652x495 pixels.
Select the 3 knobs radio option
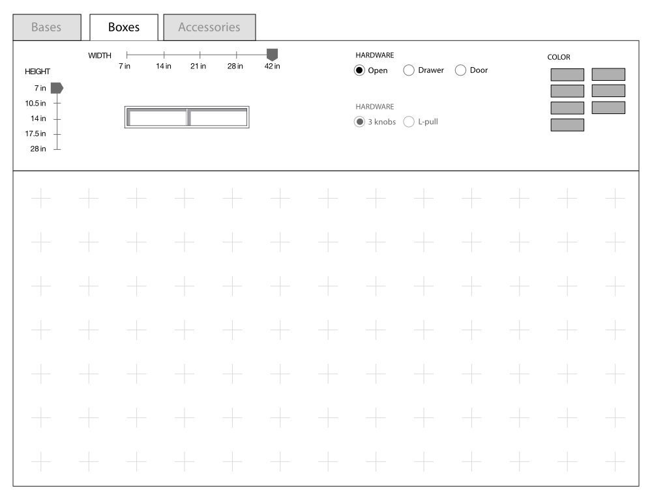coord(359,122)
